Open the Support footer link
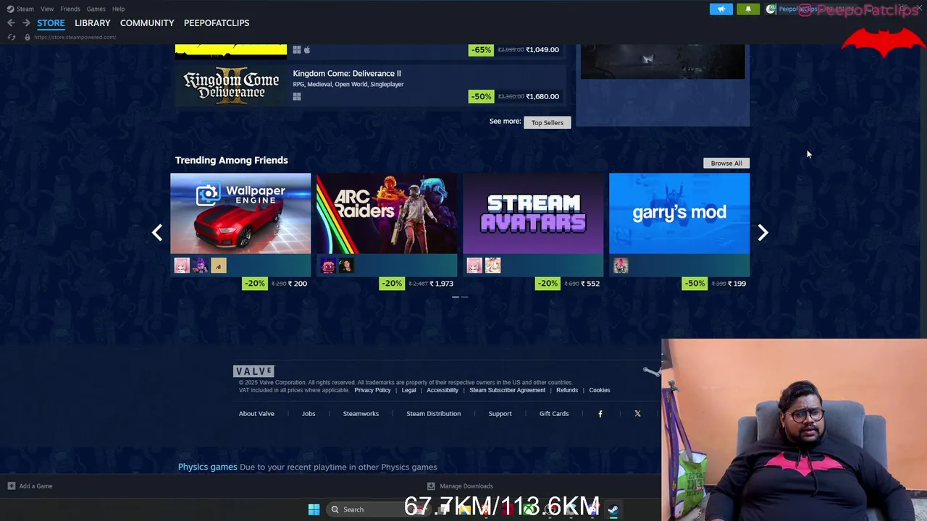Viewport: 927px width, 521px height. (500, 414)
